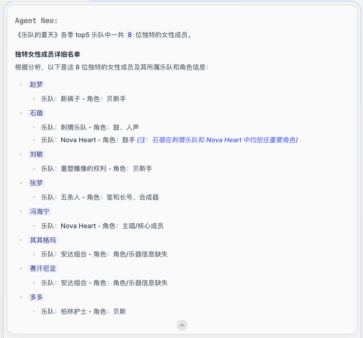Click the 新裤子 band line

[83, 99]
